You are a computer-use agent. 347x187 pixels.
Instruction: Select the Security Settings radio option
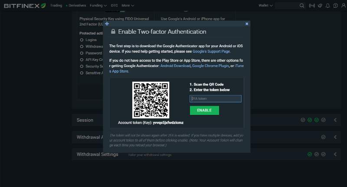coord(82,67)
